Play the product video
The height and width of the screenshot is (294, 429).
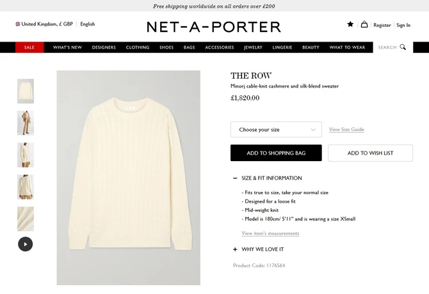pos(25,244)
